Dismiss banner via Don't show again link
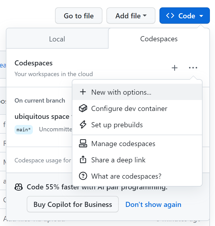 tap(153, 204)
